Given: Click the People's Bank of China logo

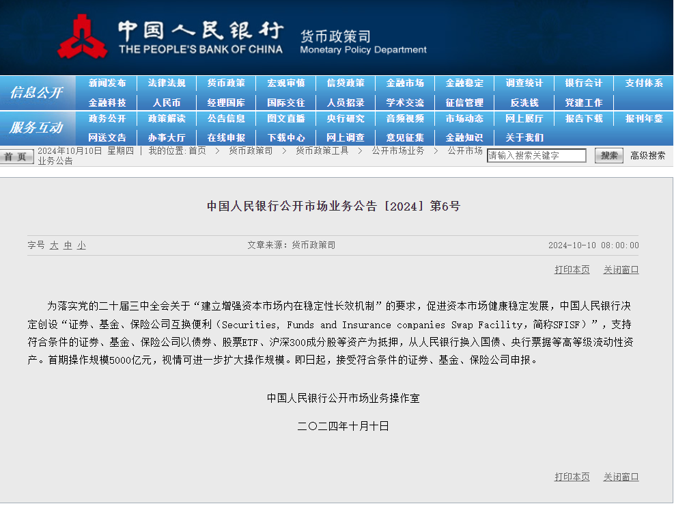Looking at the screenshot, I should pos(83,36).
